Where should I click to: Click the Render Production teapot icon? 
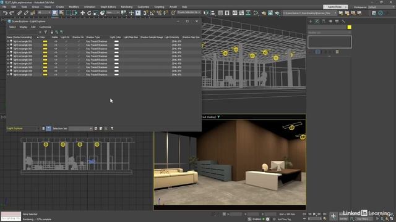pyautogui.click(x=277, y=13)
